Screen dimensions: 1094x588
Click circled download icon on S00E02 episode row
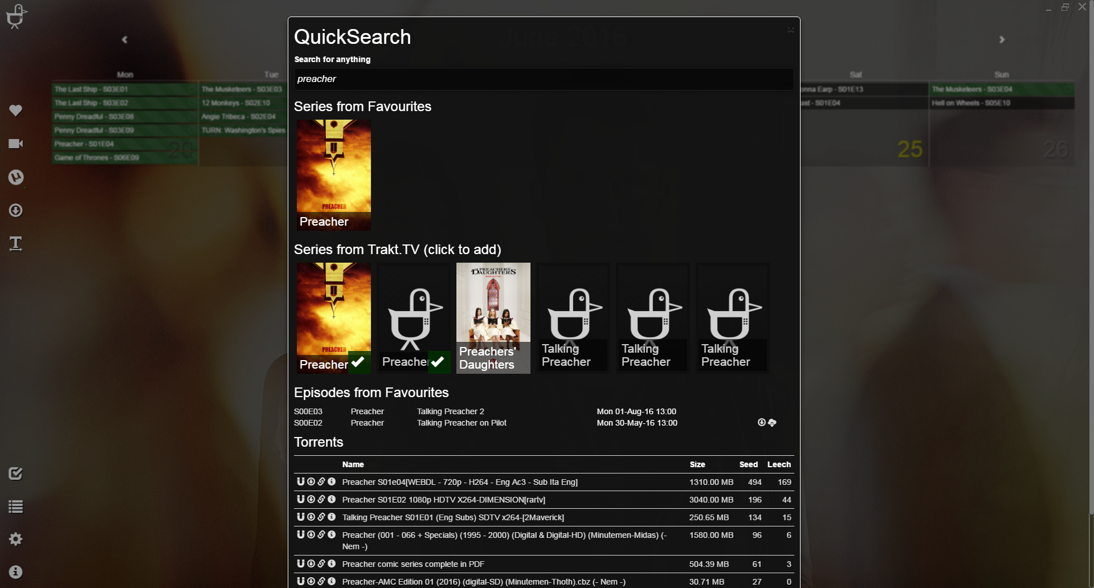pos(762,422)
